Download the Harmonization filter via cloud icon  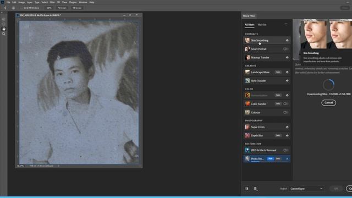tap(287, 95)
